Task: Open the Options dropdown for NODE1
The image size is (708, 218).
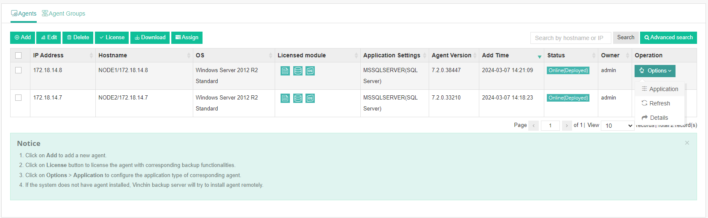Action: [655, 71]
